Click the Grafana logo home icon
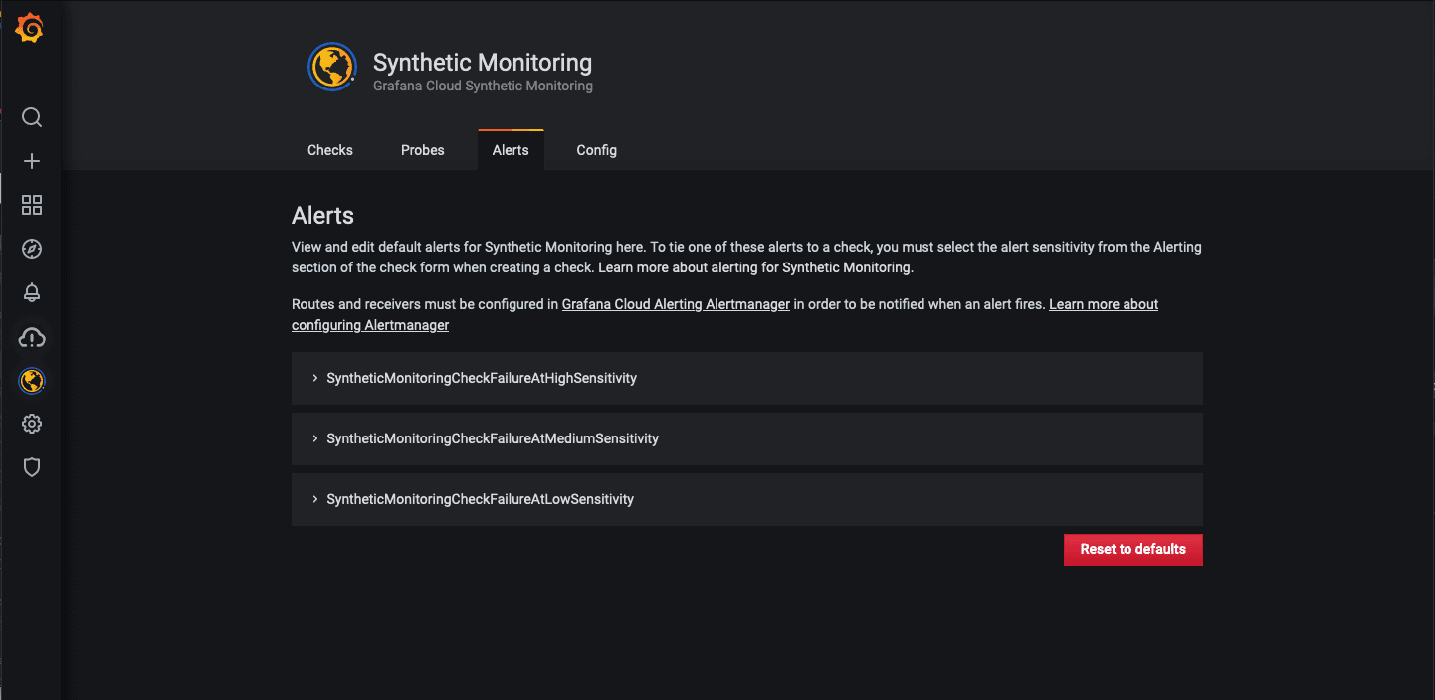 30,30
